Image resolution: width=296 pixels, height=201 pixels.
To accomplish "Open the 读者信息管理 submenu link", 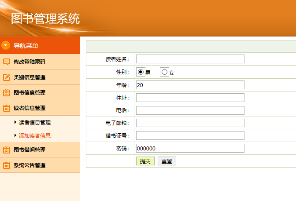I will coord(35,123).
